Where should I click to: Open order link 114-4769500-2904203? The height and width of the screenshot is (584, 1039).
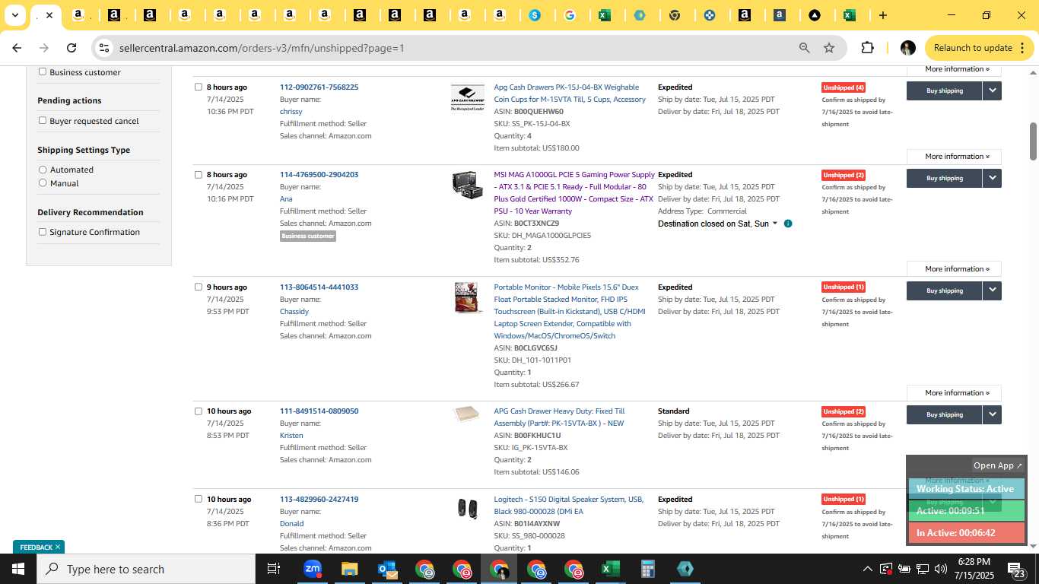coord(319,174)
